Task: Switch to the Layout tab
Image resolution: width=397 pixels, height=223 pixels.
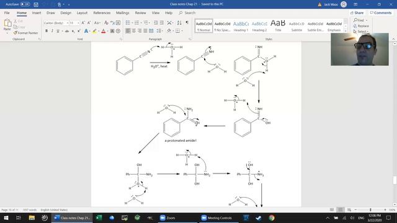Action: [82, 12]
